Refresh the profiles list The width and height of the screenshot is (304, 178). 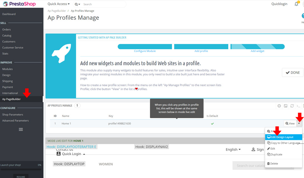click(292, 106)
